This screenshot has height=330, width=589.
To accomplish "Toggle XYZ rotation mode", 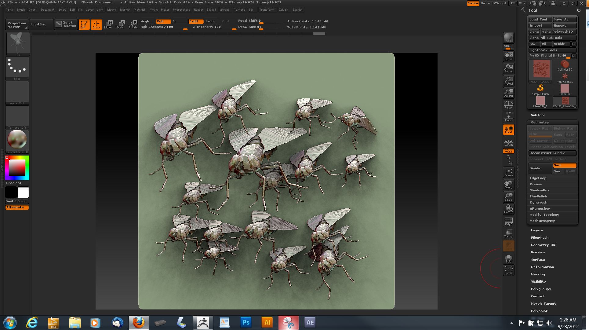I will click(508, 151).
